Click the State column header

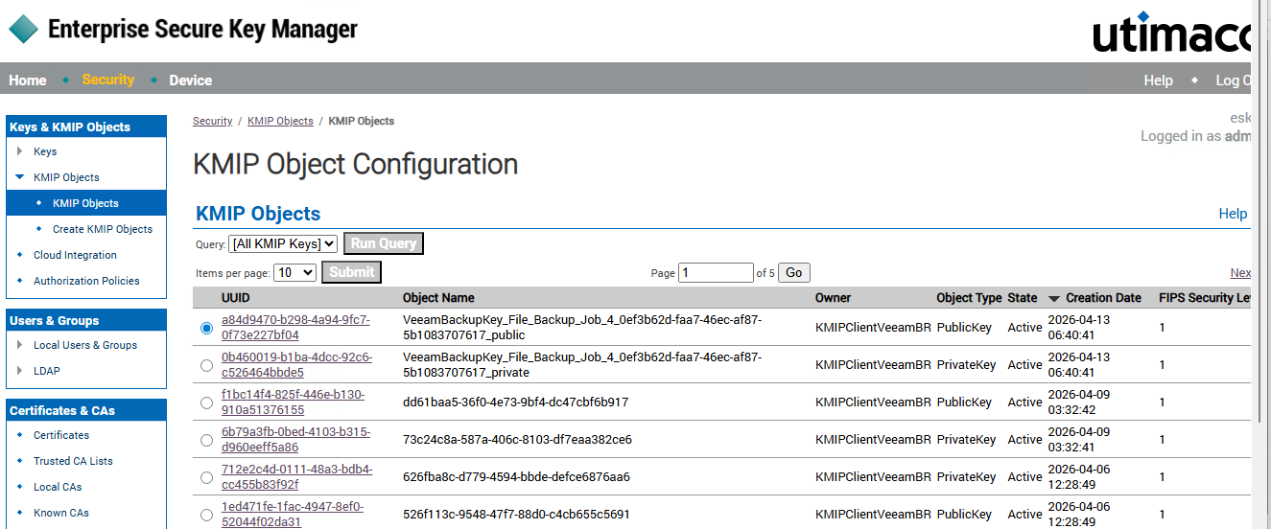point(1023,298)
